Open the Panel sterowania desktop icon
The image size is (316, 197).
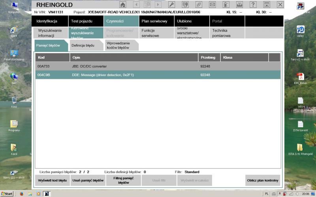coord(14,55)
